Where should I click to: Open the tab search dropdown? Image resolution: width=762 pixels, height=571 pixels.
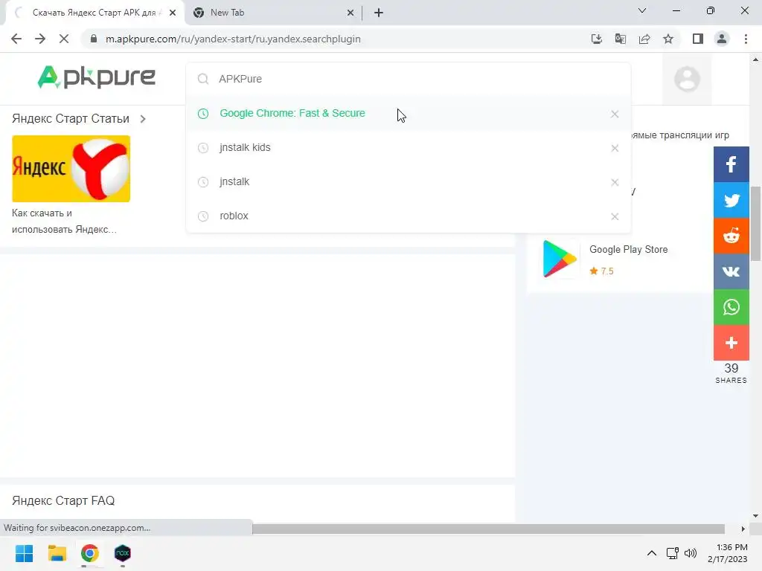(642, 10)
